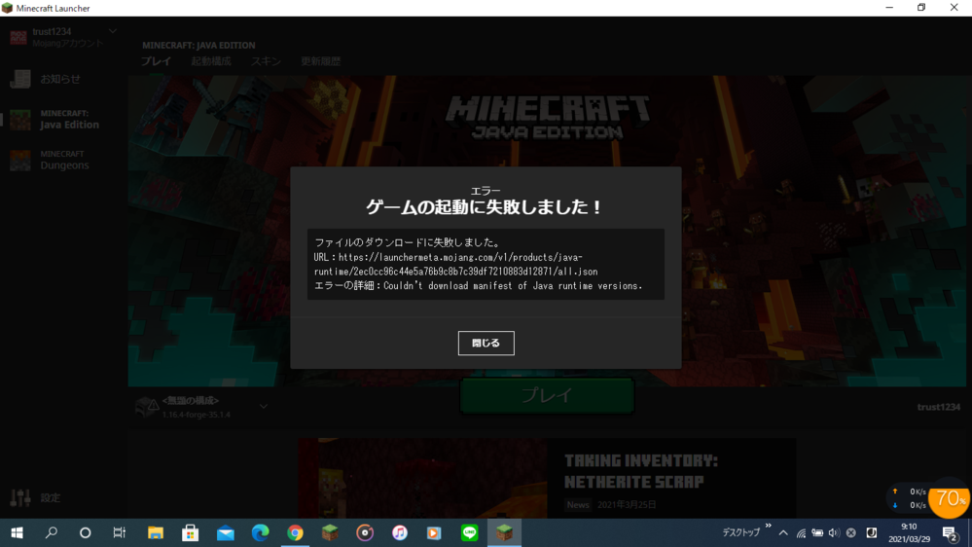Open battery status tray icon
Image resolution: width=972 pixels, height=547 pixels.
(x=817, y=532)
